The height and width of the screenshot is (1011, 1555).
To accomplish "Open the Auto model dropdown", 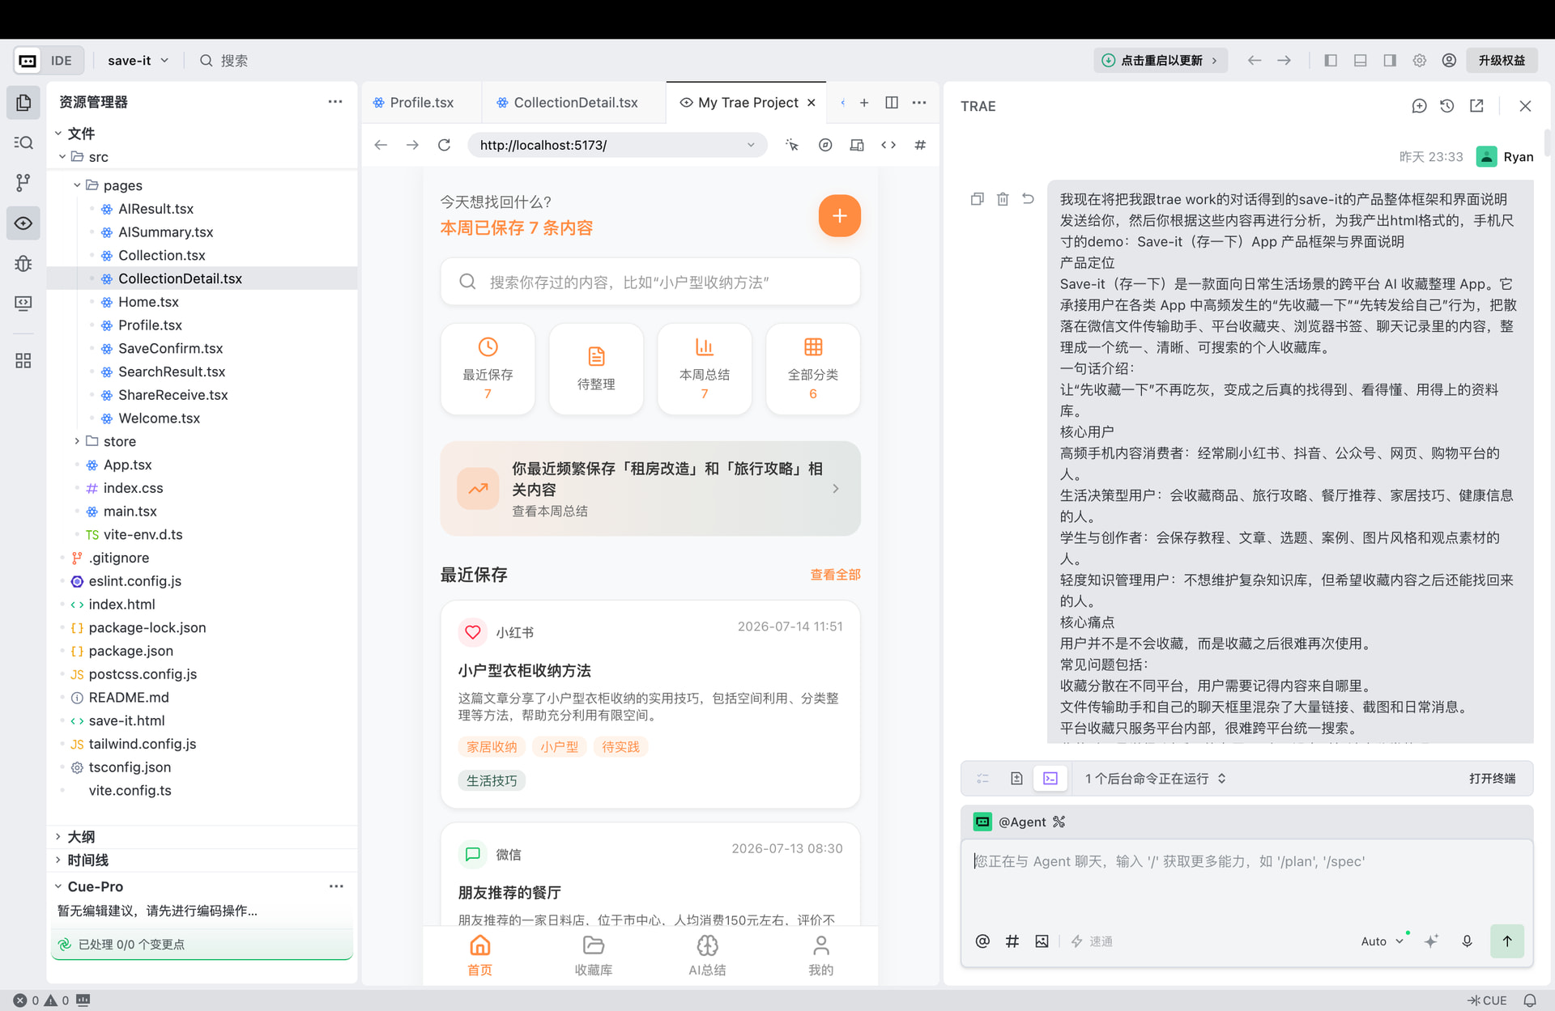I will (1382, 941).
